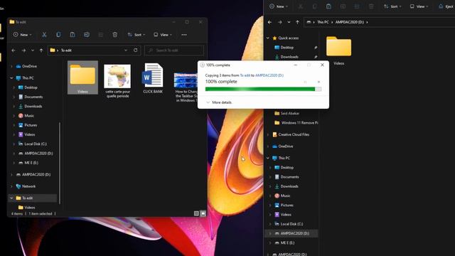The height and width of the screenshot is (256, 455).
Task: Click the Refresh icon beside To edit address bar
Action: coord(136,50)
